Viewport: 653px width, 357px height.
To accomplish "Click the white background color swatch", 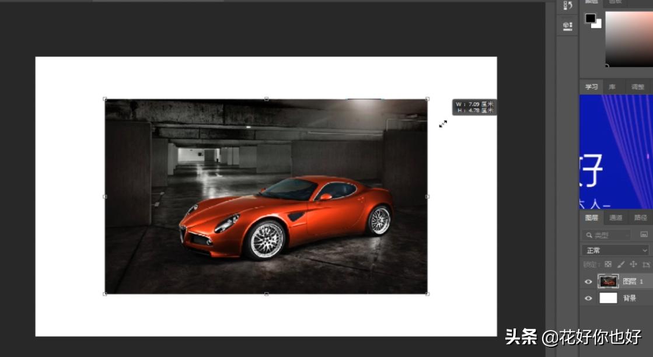I will [598, 24].
